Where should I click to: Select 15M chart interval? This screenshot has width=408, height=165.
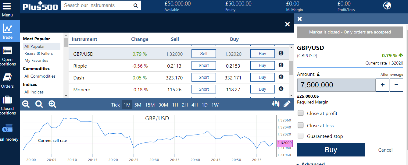150,105
